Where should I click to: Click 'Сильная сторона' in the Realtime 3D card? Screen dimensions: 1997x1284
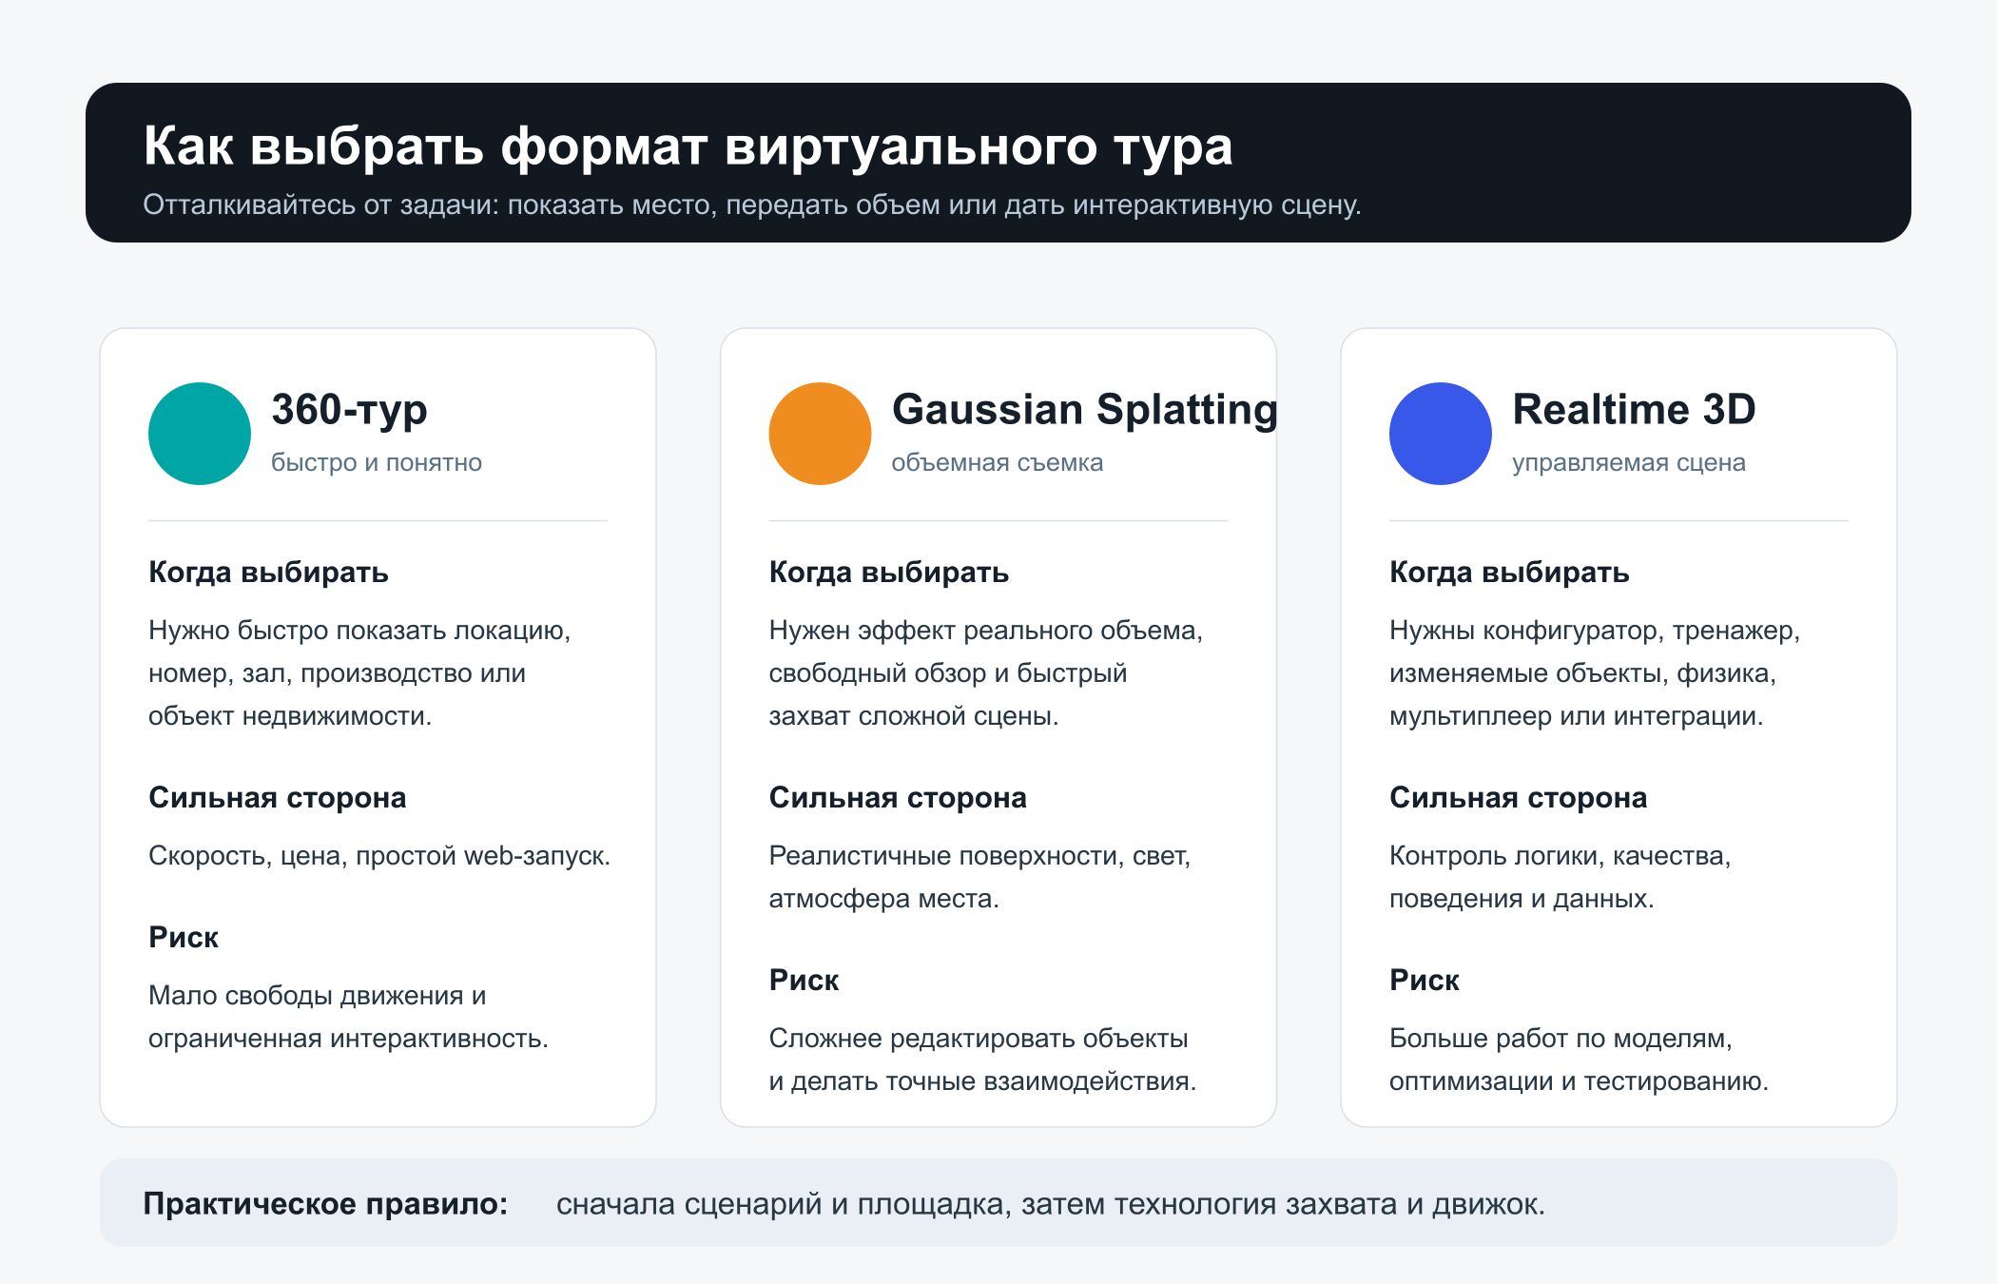click(1518, 797)
